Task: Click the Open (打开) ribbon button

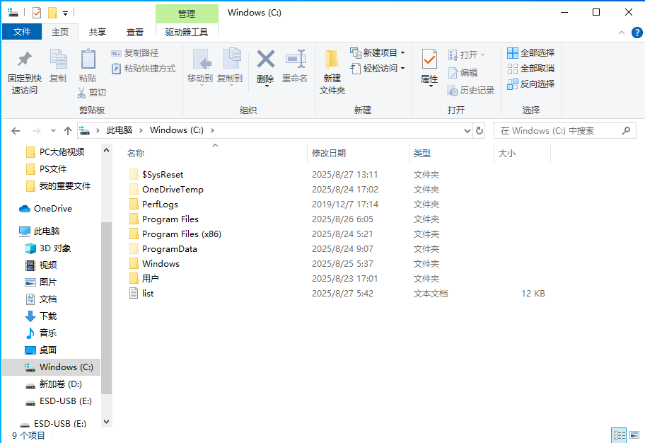Action: [x=466, y=54]
